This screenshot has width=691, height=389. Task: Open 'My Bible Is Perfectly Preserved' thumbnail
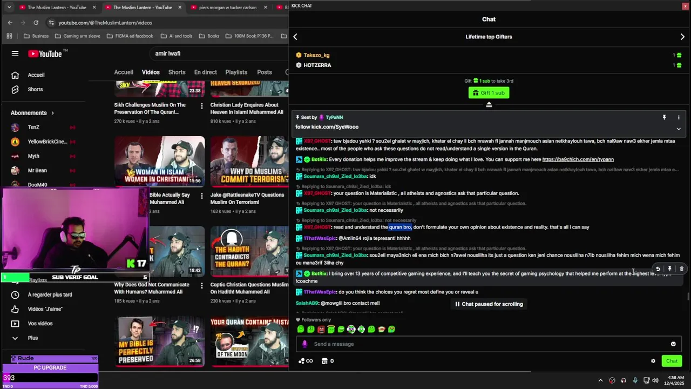click(159, 341)
